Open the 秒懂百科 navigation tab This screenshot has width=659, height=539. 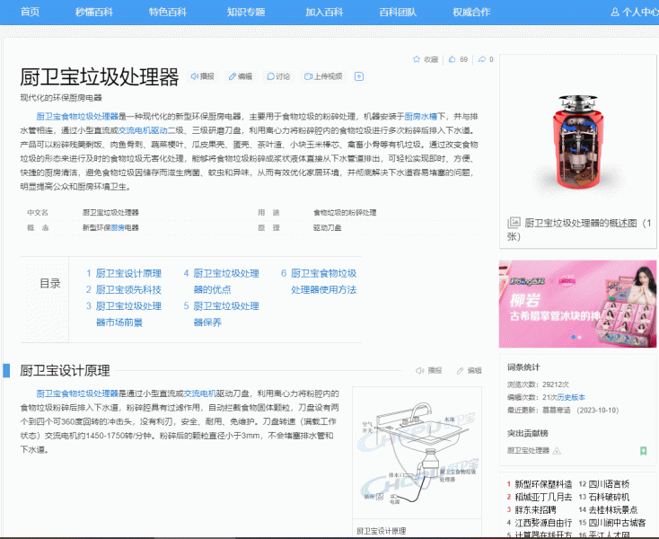tap(94, 12)
